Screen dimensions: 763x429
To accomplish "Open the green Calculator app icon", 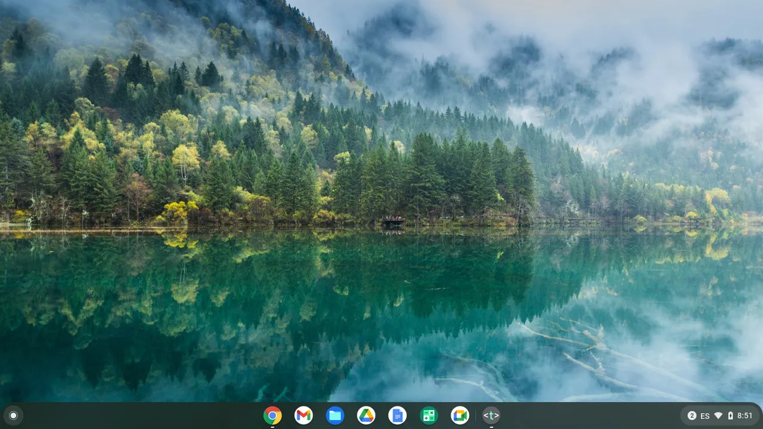I will point(429,415).
